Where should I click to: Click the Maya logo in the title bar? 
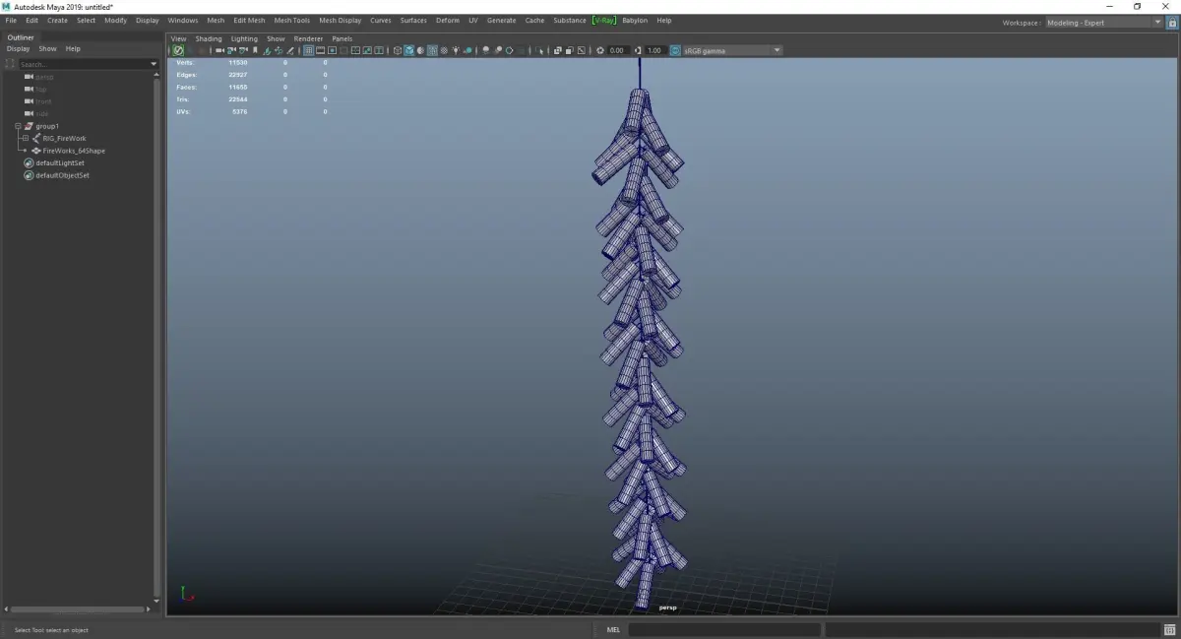7,7
